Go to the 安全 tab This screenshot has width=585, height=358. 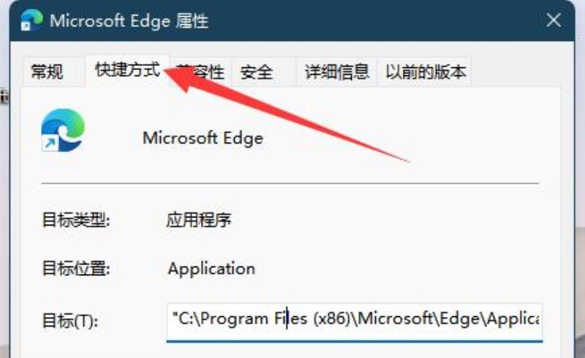click(257, 72)
